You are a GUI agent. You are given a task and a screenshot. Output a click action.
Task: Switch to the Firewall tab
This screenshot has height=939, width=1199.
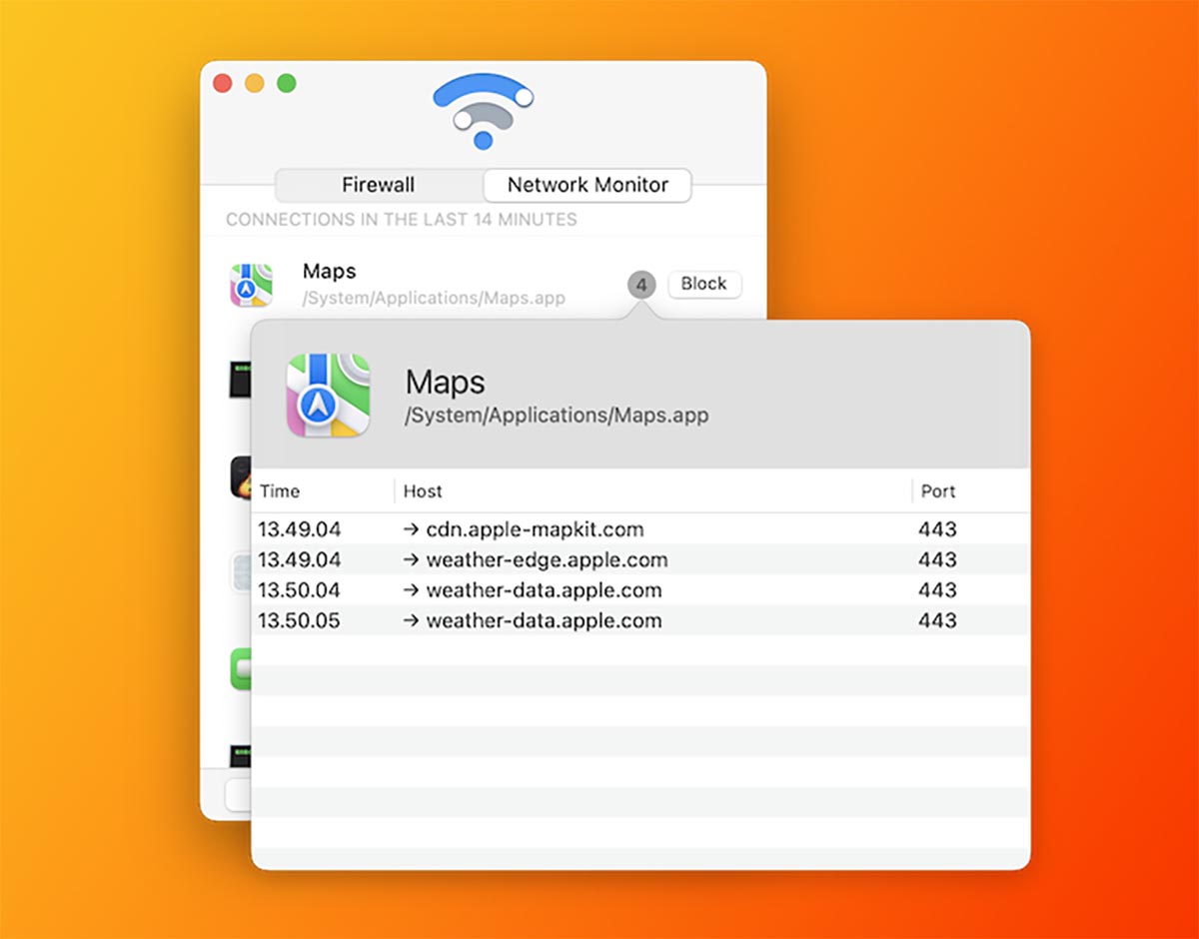(x=379, y=185)
